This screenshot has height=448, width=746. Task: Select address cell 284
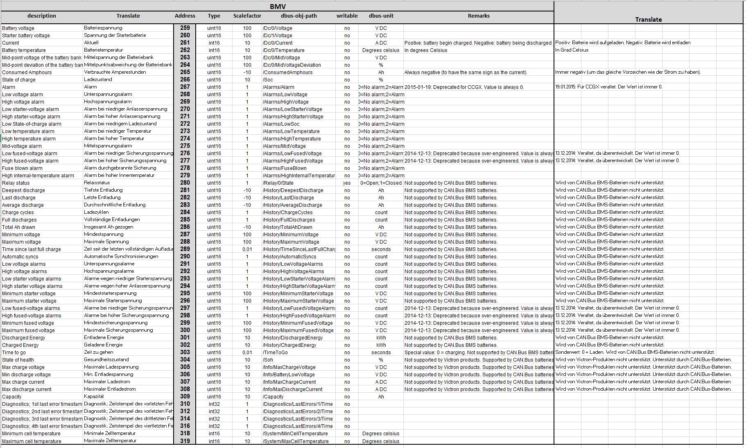185,213
